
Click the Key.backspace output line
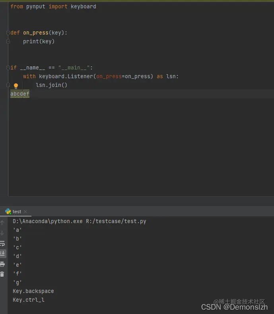[x=33, y=291]
